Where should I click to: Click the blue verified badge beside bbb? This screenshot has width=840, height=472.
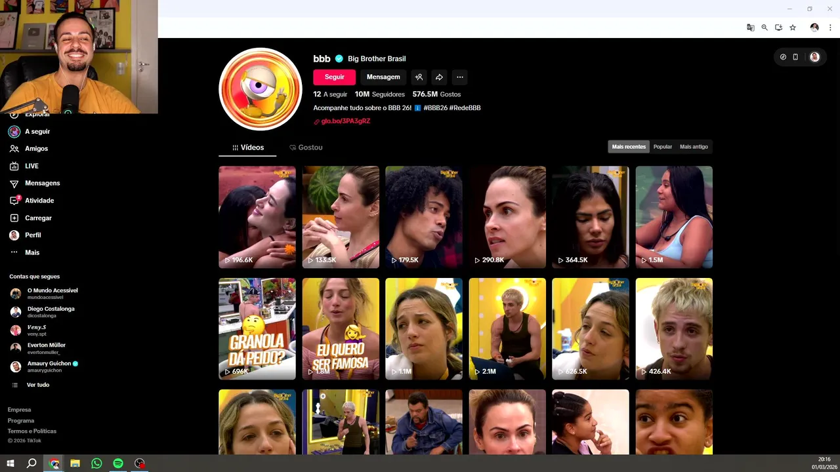click(x=339, y=58)
